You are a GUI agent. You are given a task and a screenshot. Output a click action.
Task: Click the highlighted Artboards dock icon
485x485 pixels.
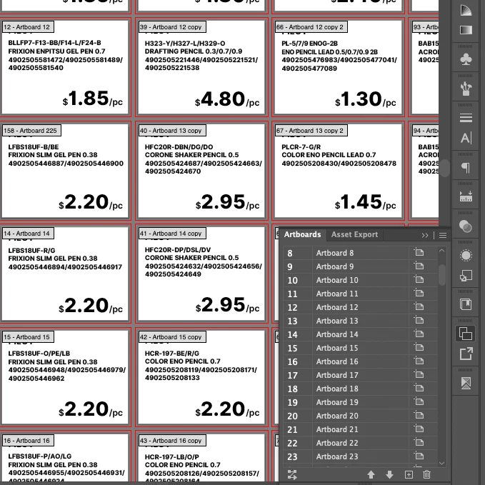coord(466,334)
